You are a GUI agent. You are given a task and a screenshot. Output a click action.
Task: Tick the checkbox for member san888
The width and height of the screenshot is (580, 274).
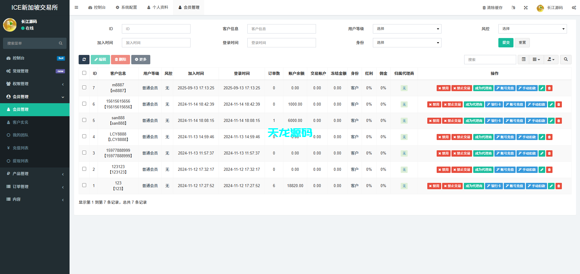pyautogui.click(x=84, y=120)
